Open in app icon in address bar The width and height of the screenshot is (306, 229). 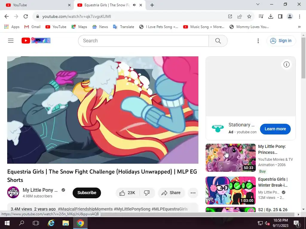pos(230,17)
